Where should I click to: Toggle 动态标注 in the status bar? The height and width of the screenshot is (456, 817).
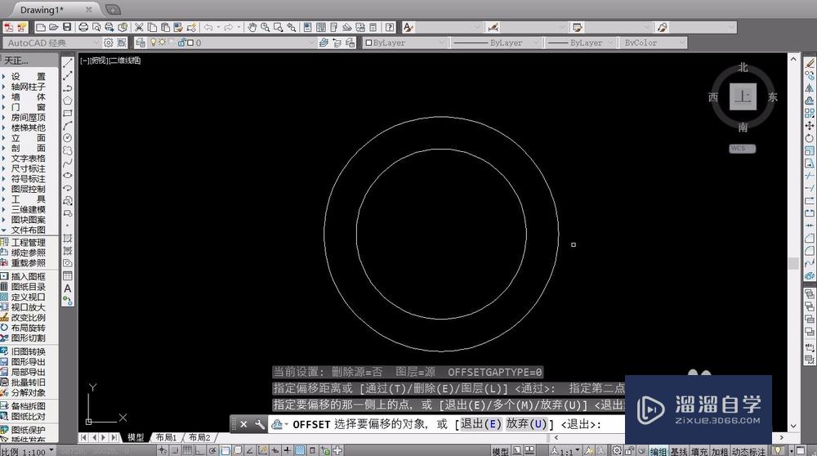[x=748, y=451]
